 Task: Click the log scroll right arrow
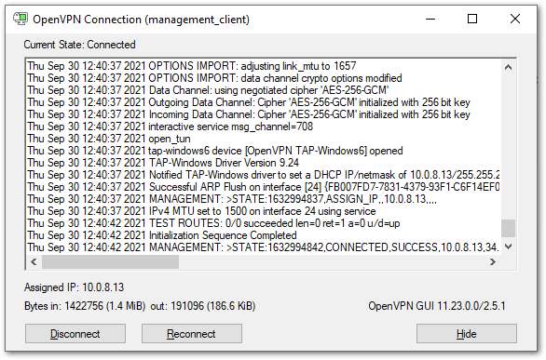[x=492, y=261]
